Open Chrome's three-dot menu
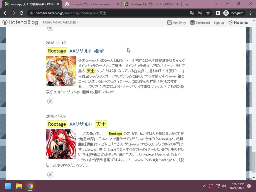256x192 pixels. tap(250, 13)
